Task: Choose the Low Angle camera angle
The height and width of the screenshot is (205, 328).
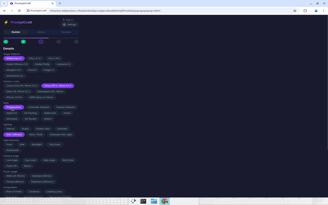Action: click(12, 160)
